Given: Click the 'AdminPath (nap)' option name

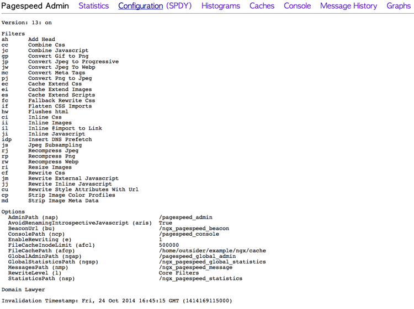Looking at the screenshot, I should [x=33, y=218].
